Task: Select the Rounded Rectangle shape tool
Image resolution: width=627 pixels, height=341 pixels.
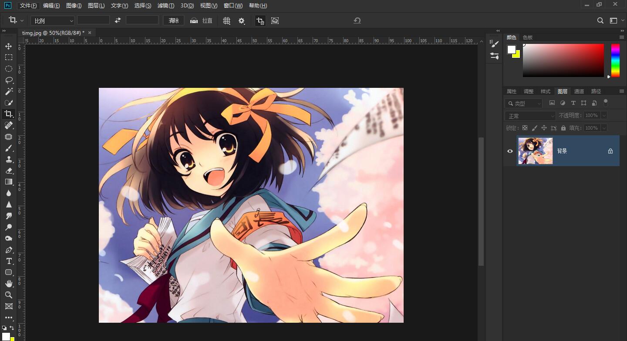Action: [8, 272]
